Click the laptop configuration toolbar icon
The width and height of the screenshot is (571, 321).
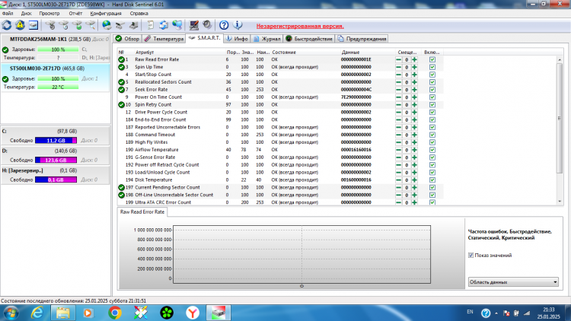tap(193, 25)
